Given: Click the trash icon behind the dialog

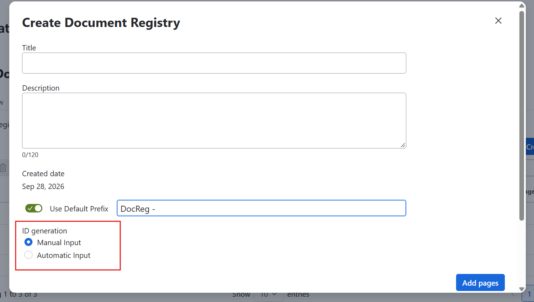Looking at the screenshot, I should click(x=3, y=167).
